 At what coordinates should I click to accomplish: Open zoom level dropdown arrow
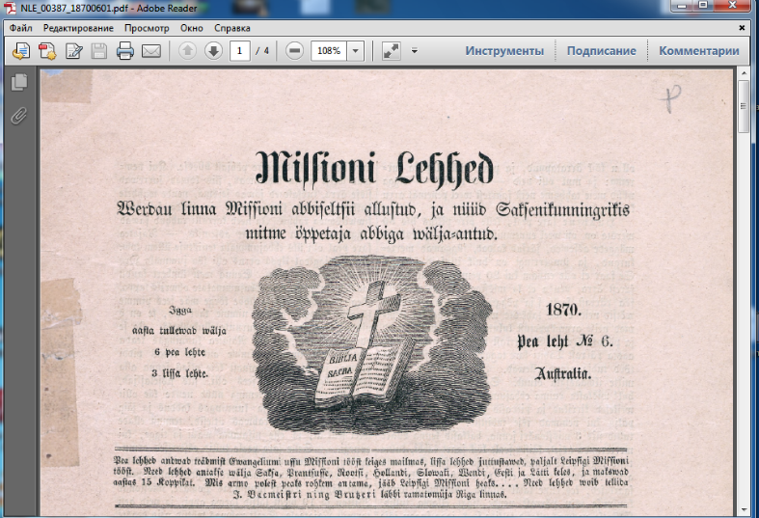tap(356, 50)
